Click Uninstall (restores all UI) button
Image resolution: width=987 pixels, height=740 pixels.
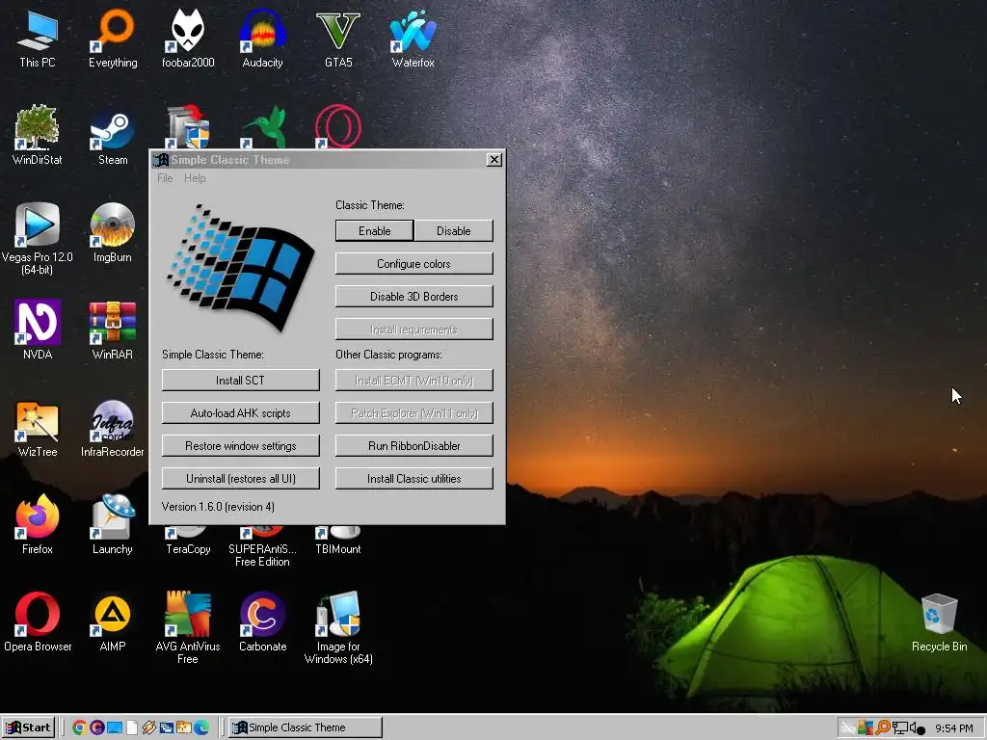tap(240, 478)
